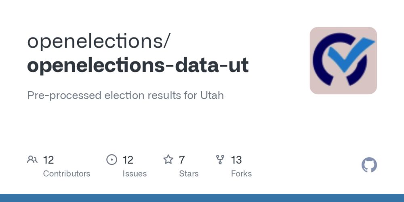Open the OpenElections avatar image

pyautogui.click(x=343, y=61)
